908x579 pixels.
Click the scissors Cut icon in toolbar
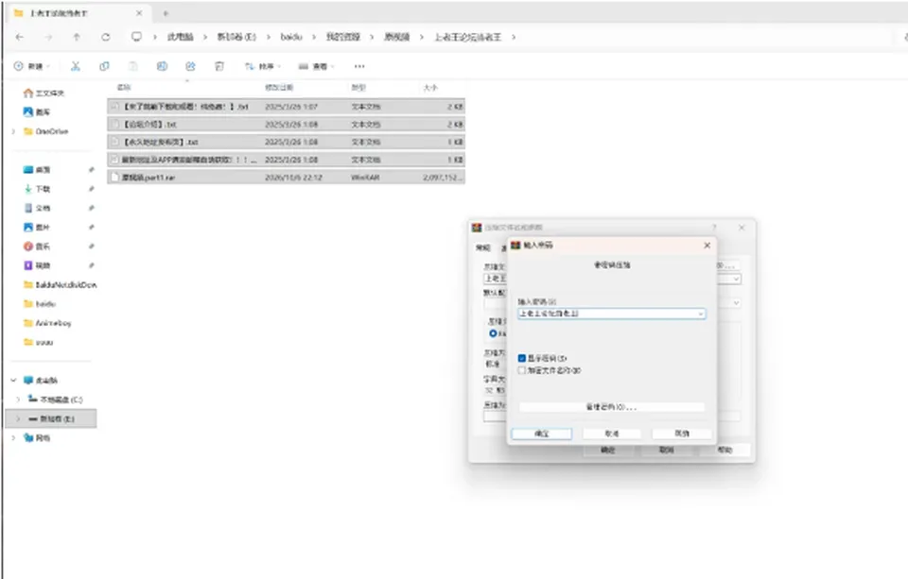click(x=76, y=66)
